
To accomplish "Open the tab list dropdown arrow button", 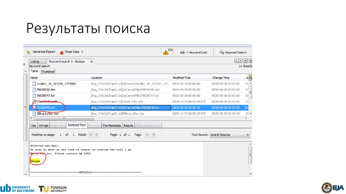I will 245,61.
